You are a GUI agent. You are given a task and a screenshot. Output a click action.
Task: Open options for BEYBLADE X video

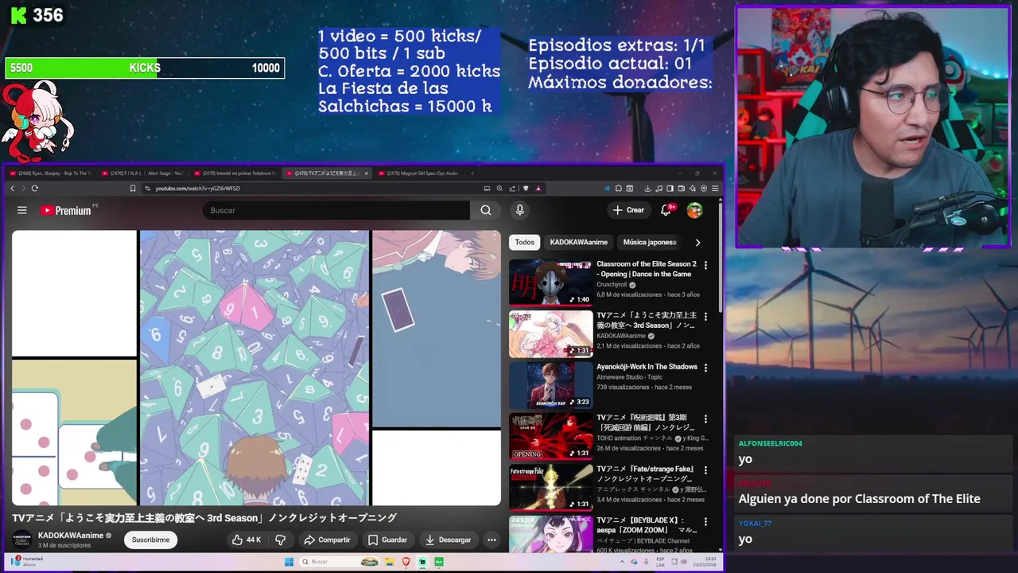(x=705, y=521)
